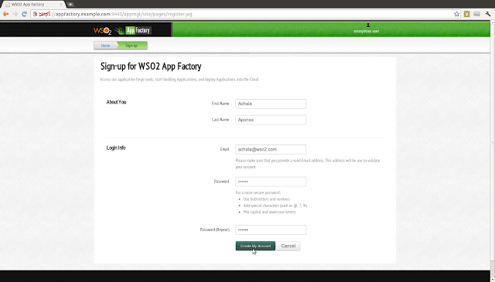Click into the Password field
This screenshot has height=282, width=495.
271,182
